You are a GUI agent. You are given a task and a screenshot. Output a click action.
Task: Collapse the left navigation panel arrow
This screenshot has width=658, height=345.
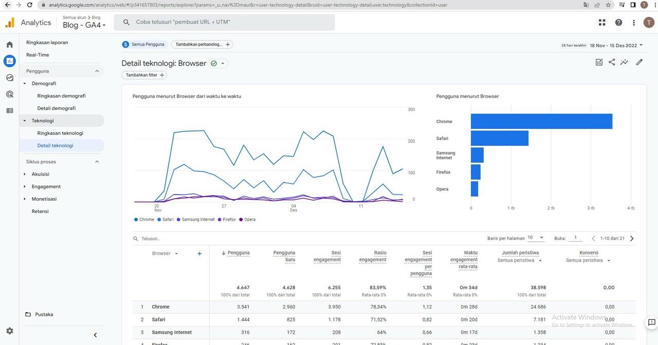95,335
